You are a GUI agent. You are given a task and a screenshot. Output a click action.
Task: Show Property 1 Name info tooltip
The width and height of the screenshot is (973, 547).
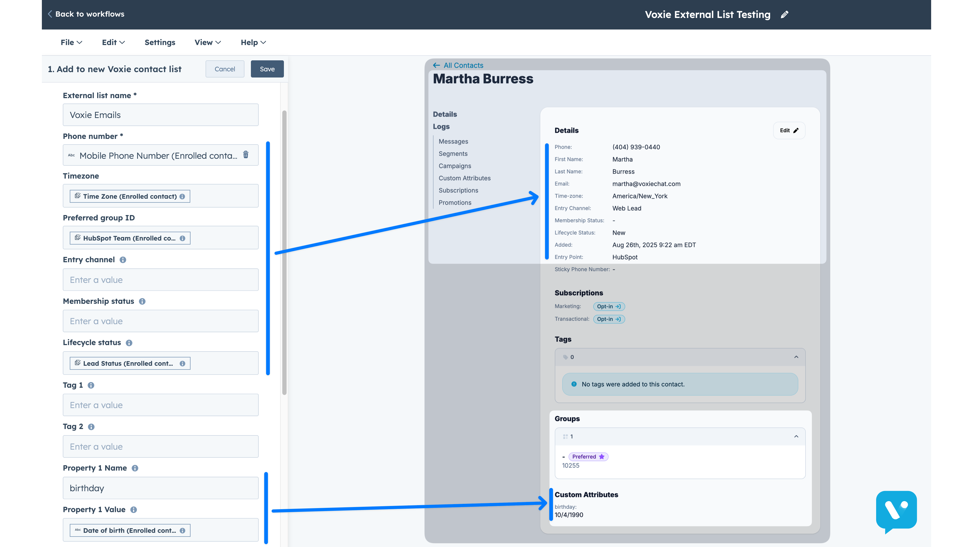tap(135, 468)
